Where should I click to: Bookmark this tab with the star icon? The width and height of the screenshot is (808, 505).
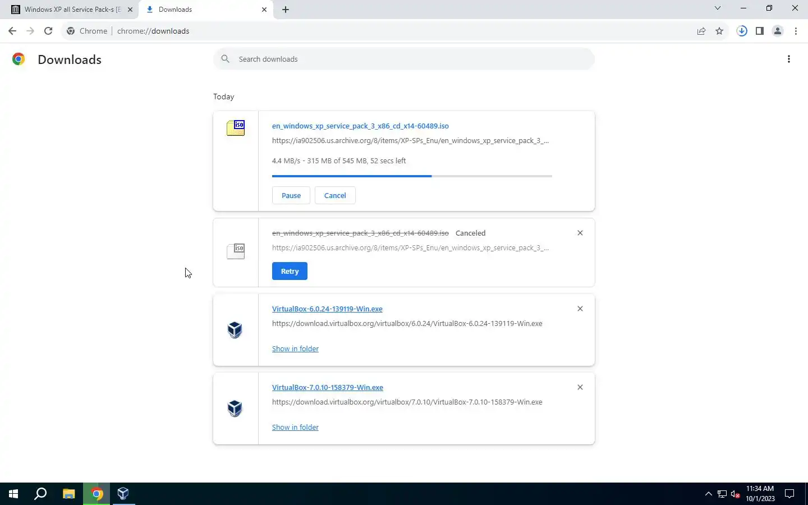(719, 31)
